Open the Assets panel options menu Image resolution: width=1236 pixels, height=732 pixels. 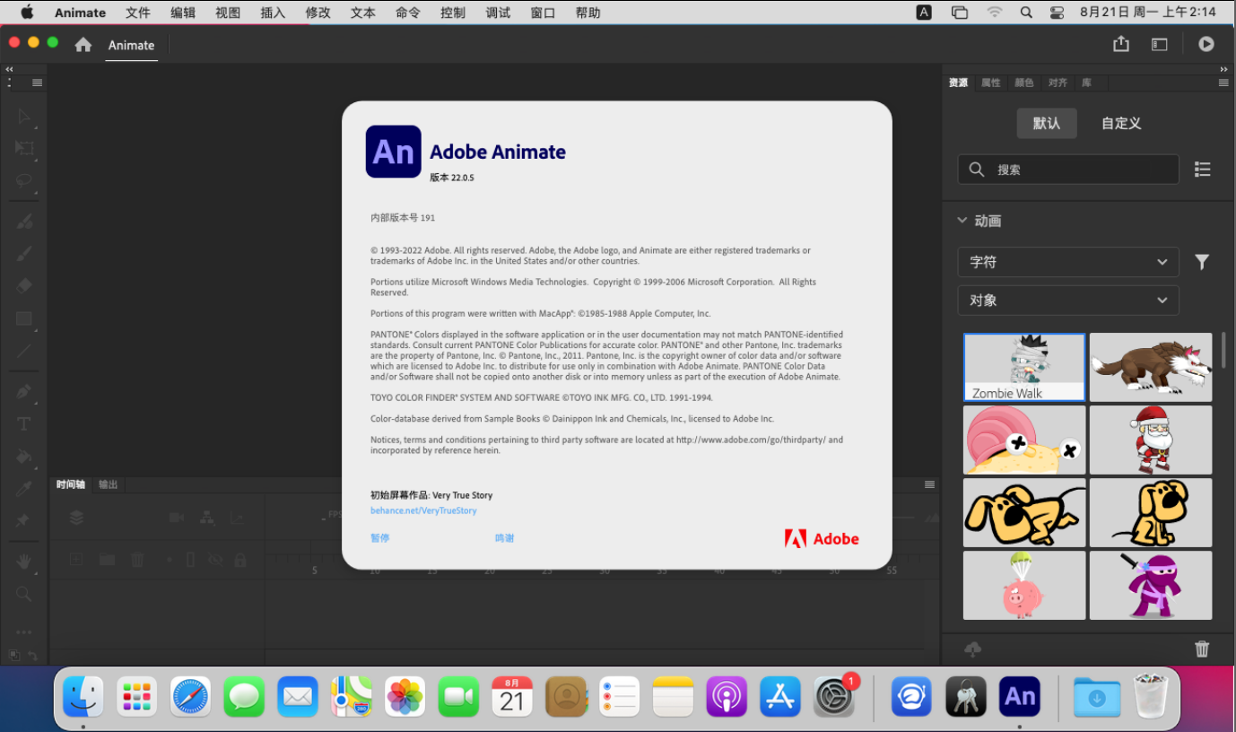[1223, 83]
